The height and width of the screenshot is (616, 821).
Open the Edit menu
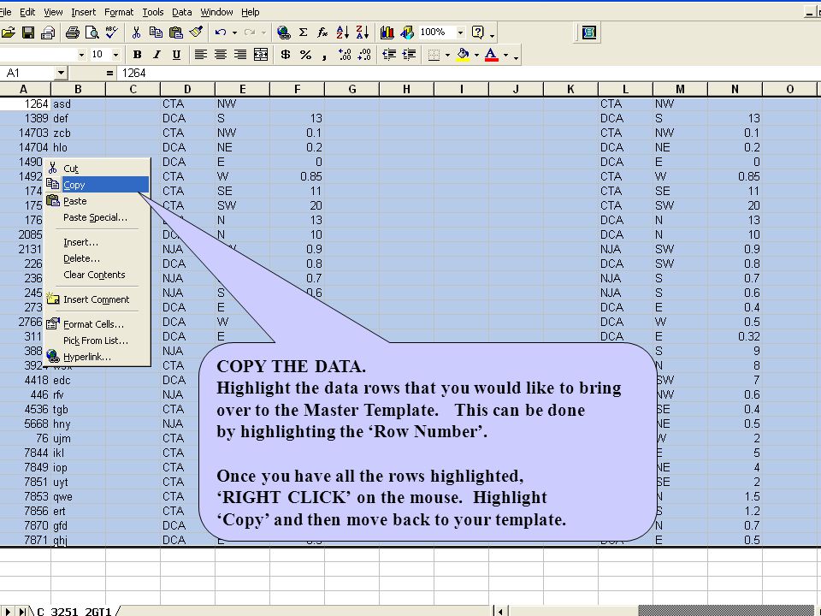(27, 11)
